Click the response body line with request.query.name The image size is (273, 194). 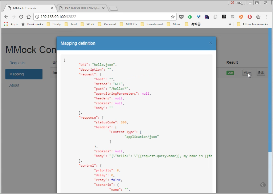point(153,156)
